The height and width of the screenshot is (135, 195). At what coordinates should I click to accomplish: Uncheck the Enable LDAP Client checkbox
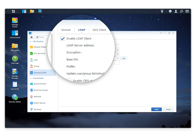pos(62,38)
